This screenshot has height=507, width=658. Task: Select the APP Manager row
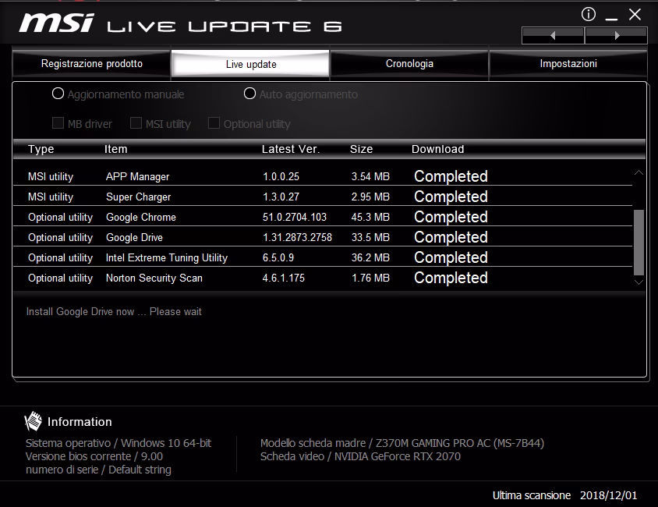click(323, 176)
